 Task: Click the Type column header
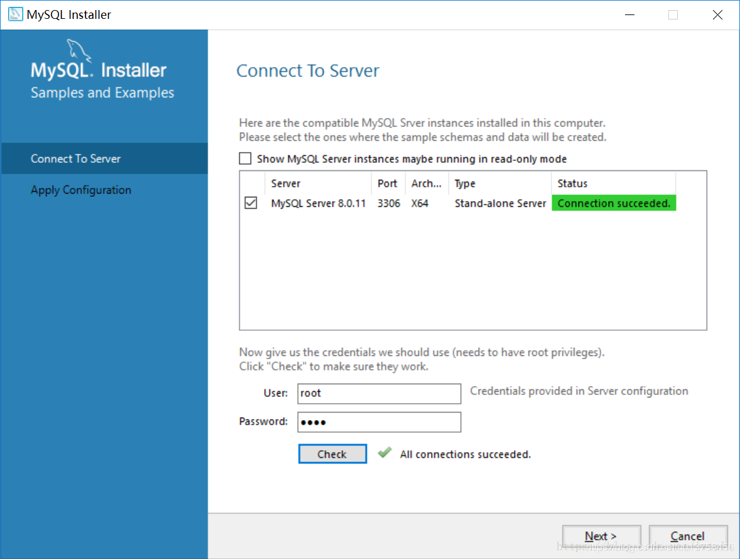[464, 183]
